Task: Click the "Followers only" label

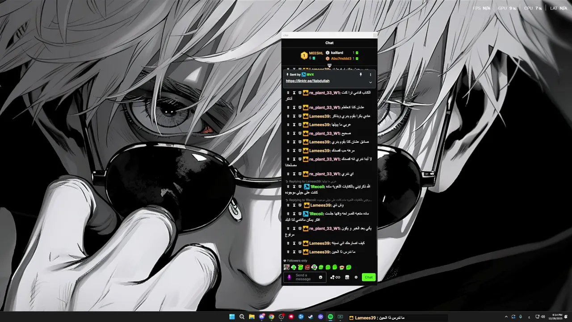Action: [297, 261]
